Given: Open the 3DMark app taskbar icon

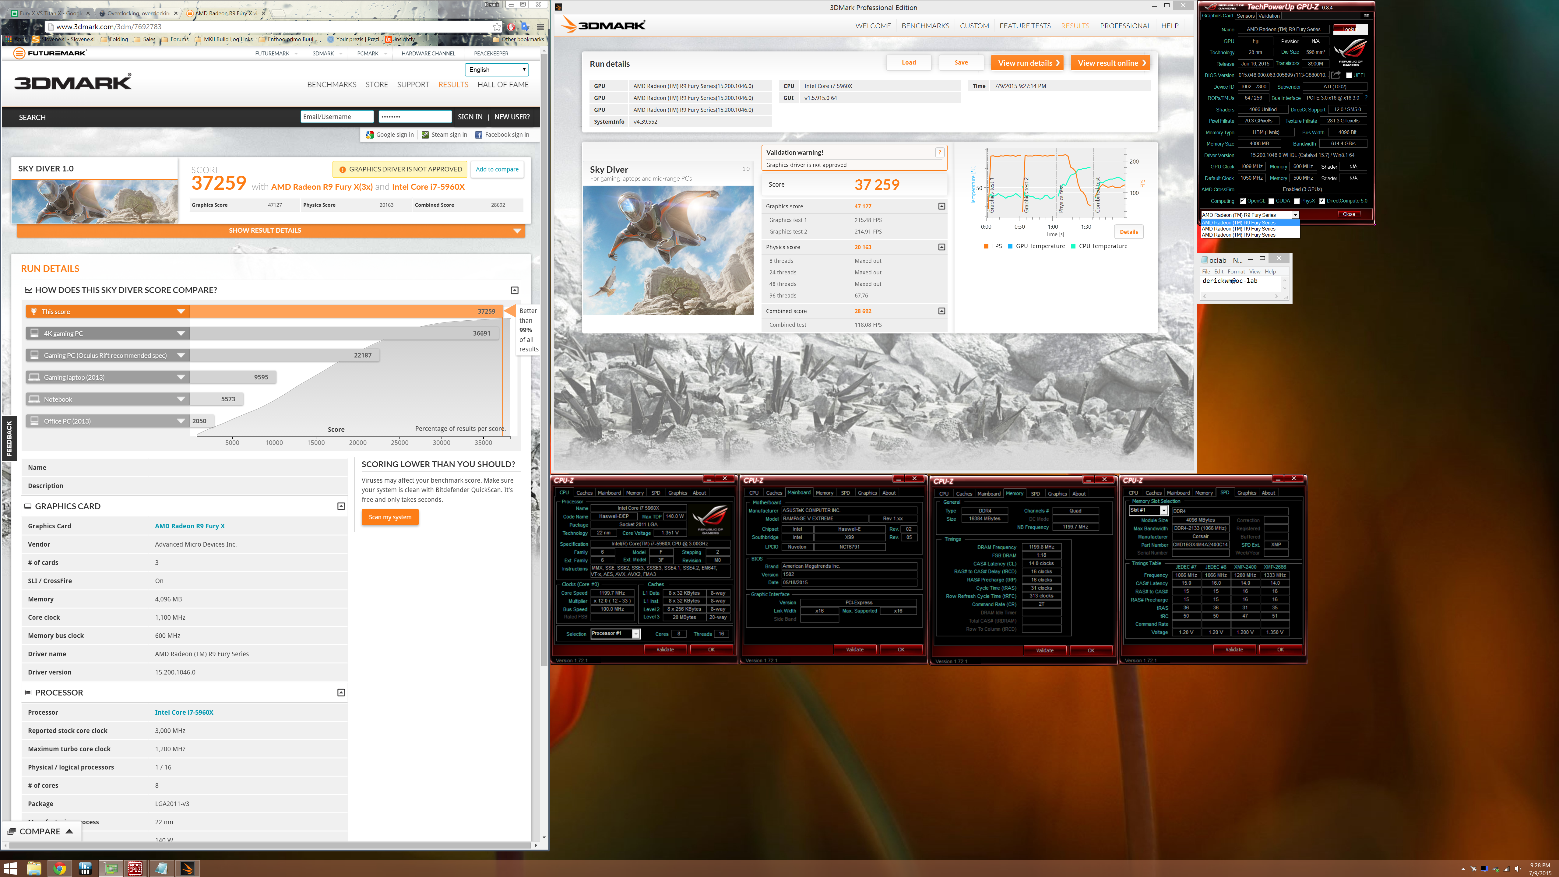Looking at the screenshot, I should pos(187,868).
